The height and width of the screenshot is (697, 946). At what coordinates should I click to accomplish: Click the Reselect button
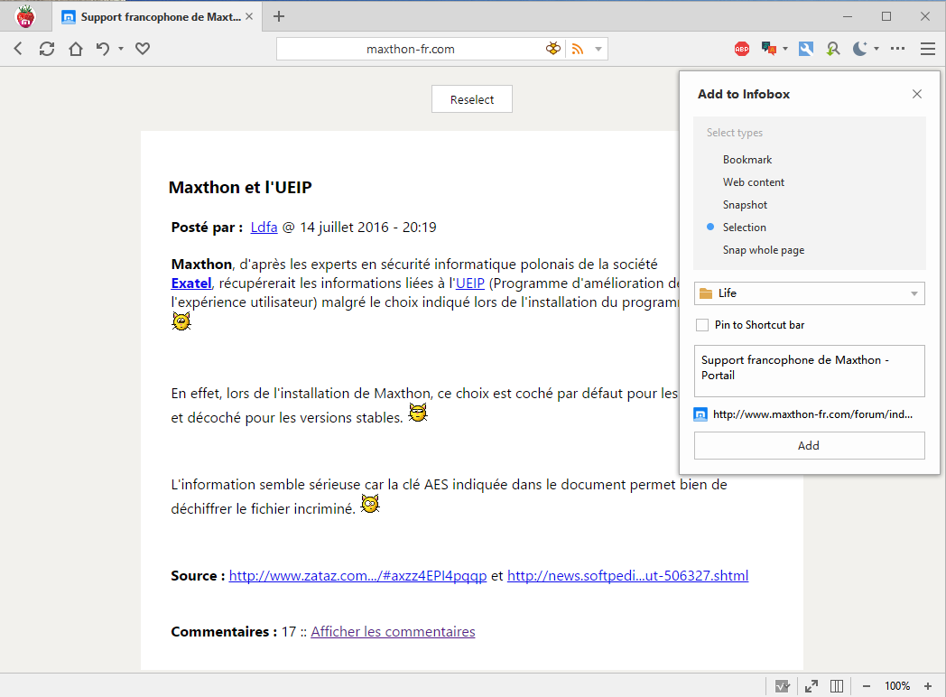(x=472, y=99)
